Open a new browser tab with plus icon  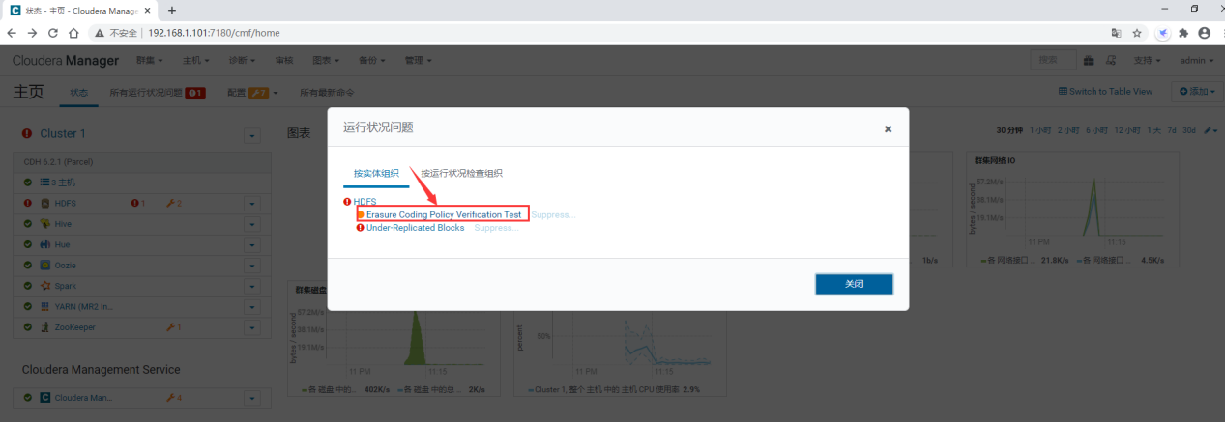[x=172, y=10]
